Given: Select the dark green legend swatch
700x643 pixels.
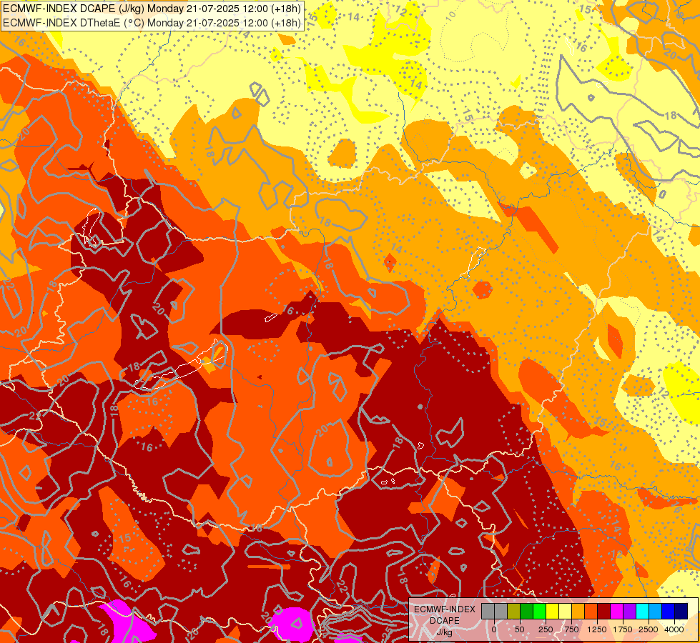Looking at the screenshot, I should click(x=527, y=612).
